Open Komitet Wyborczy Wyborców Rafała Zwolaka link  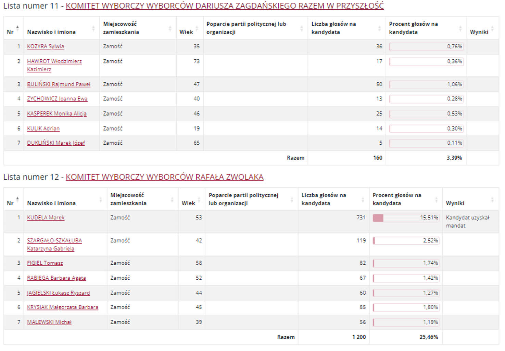click(164, 177)
